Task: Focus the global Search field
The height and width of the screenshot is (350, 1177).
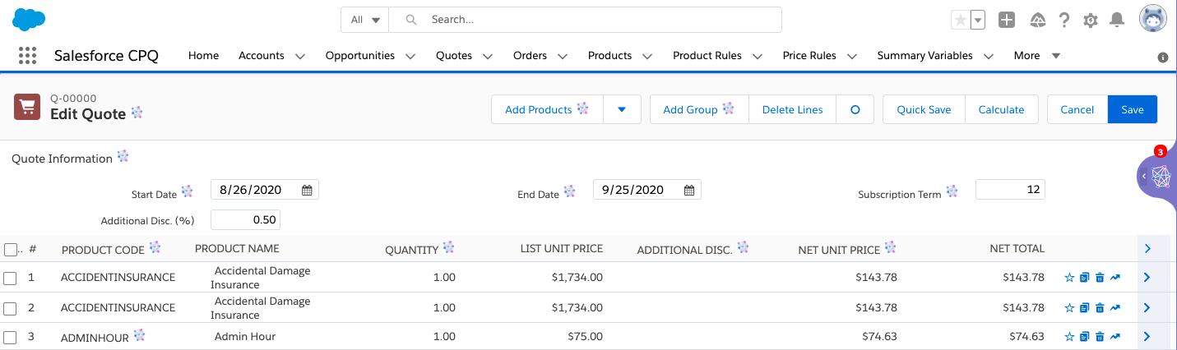Action: point(585,20)
